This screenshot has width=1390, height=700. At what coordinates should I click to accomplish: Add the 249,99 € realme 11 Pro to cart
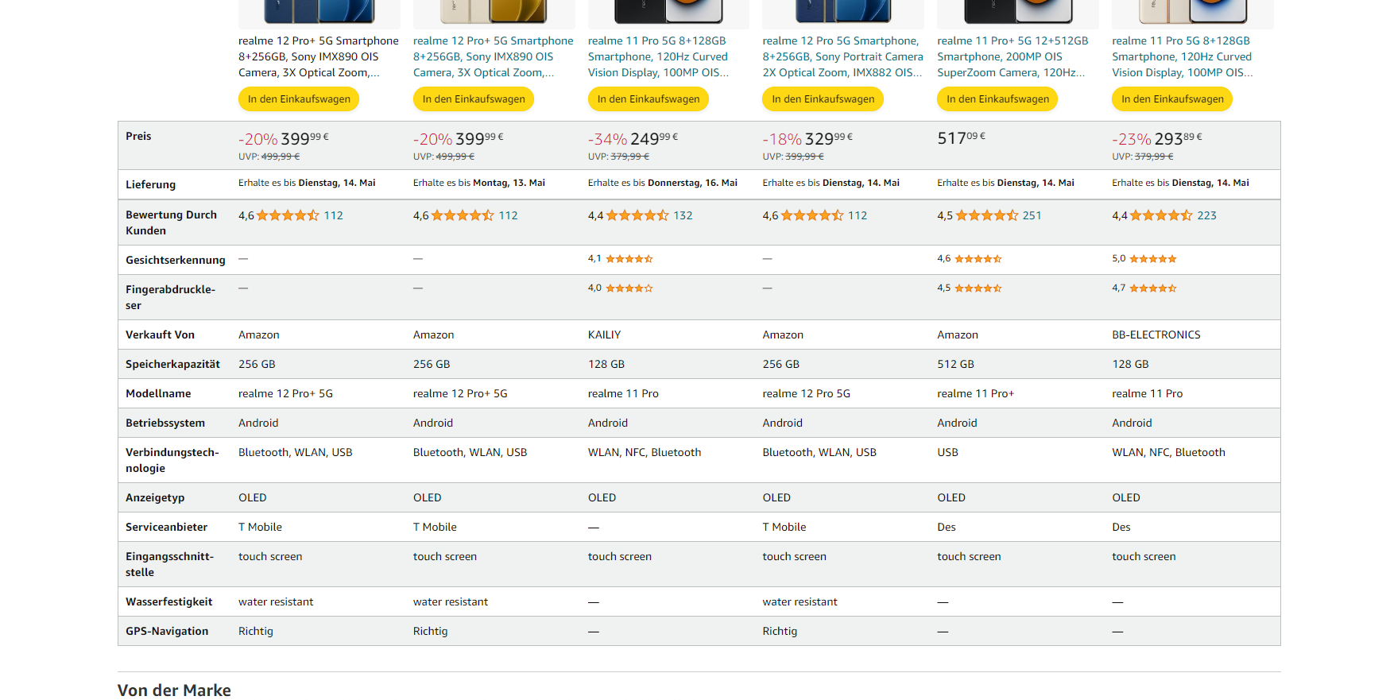coord(648,99)
